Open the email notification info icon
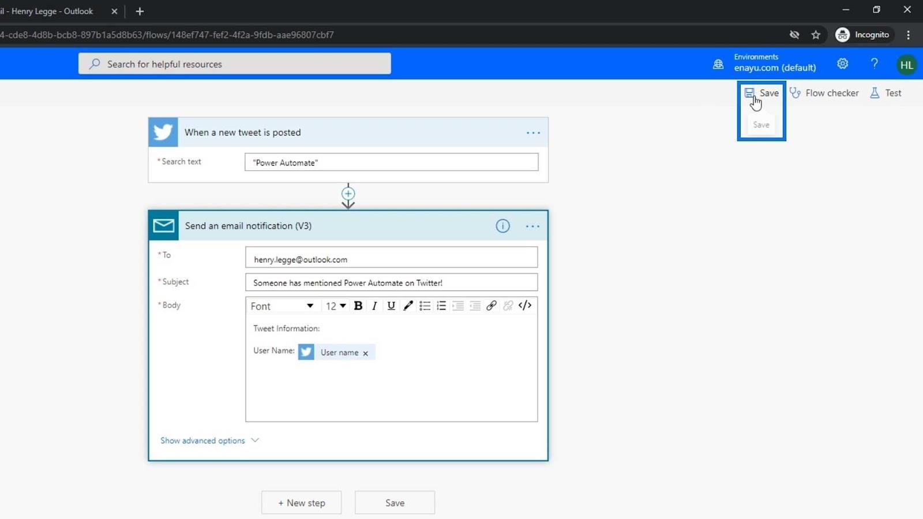The height and width of the screenshot is (519, 923). (x=503, y=226)
